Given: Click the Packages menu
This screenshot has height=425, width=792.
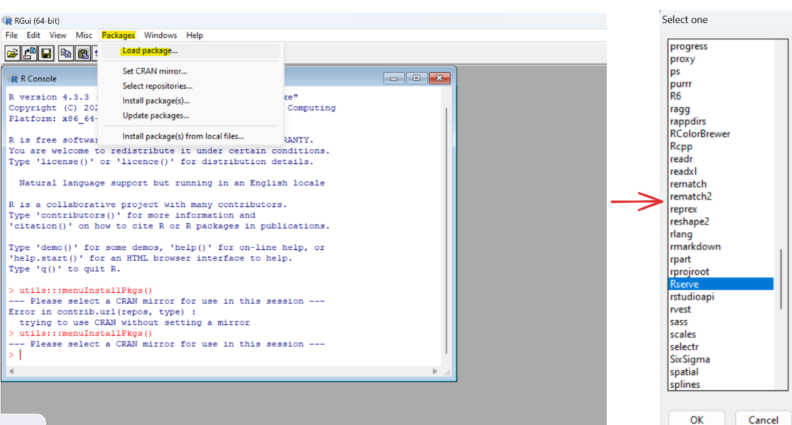Looking at the screenshot, I should [x=118, y=35].
